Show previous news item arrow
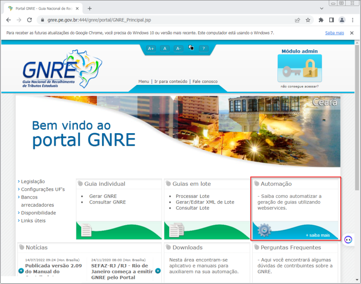Image resolution: width=361 pixels, height=284 pixels. (x=21, y=271)
